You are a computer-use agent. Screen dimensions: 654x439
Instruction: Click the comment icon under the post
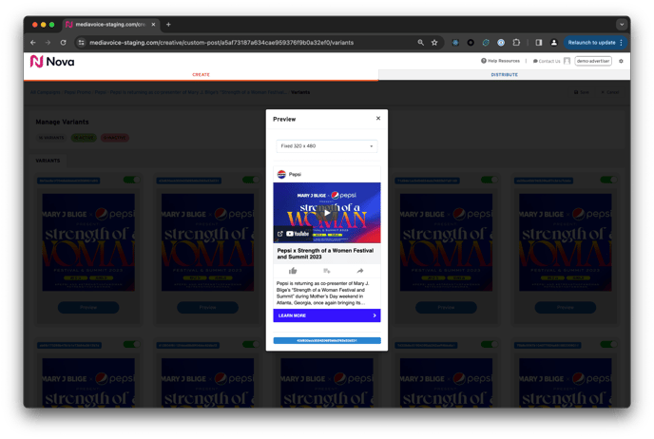pos(326,271)
